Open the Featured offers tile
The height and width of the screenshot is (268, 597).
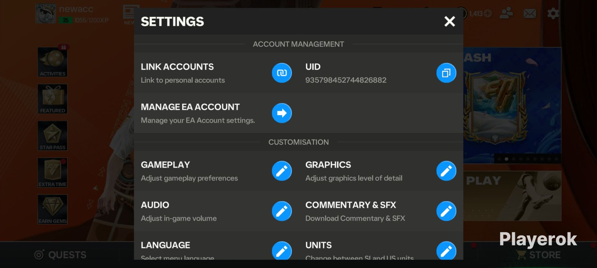click(53, 99)
